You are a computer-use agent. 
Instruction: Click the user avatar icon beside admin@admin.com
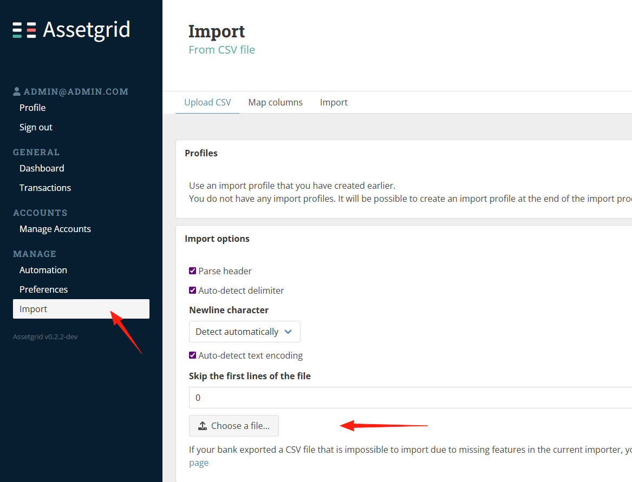click(17, 91)
